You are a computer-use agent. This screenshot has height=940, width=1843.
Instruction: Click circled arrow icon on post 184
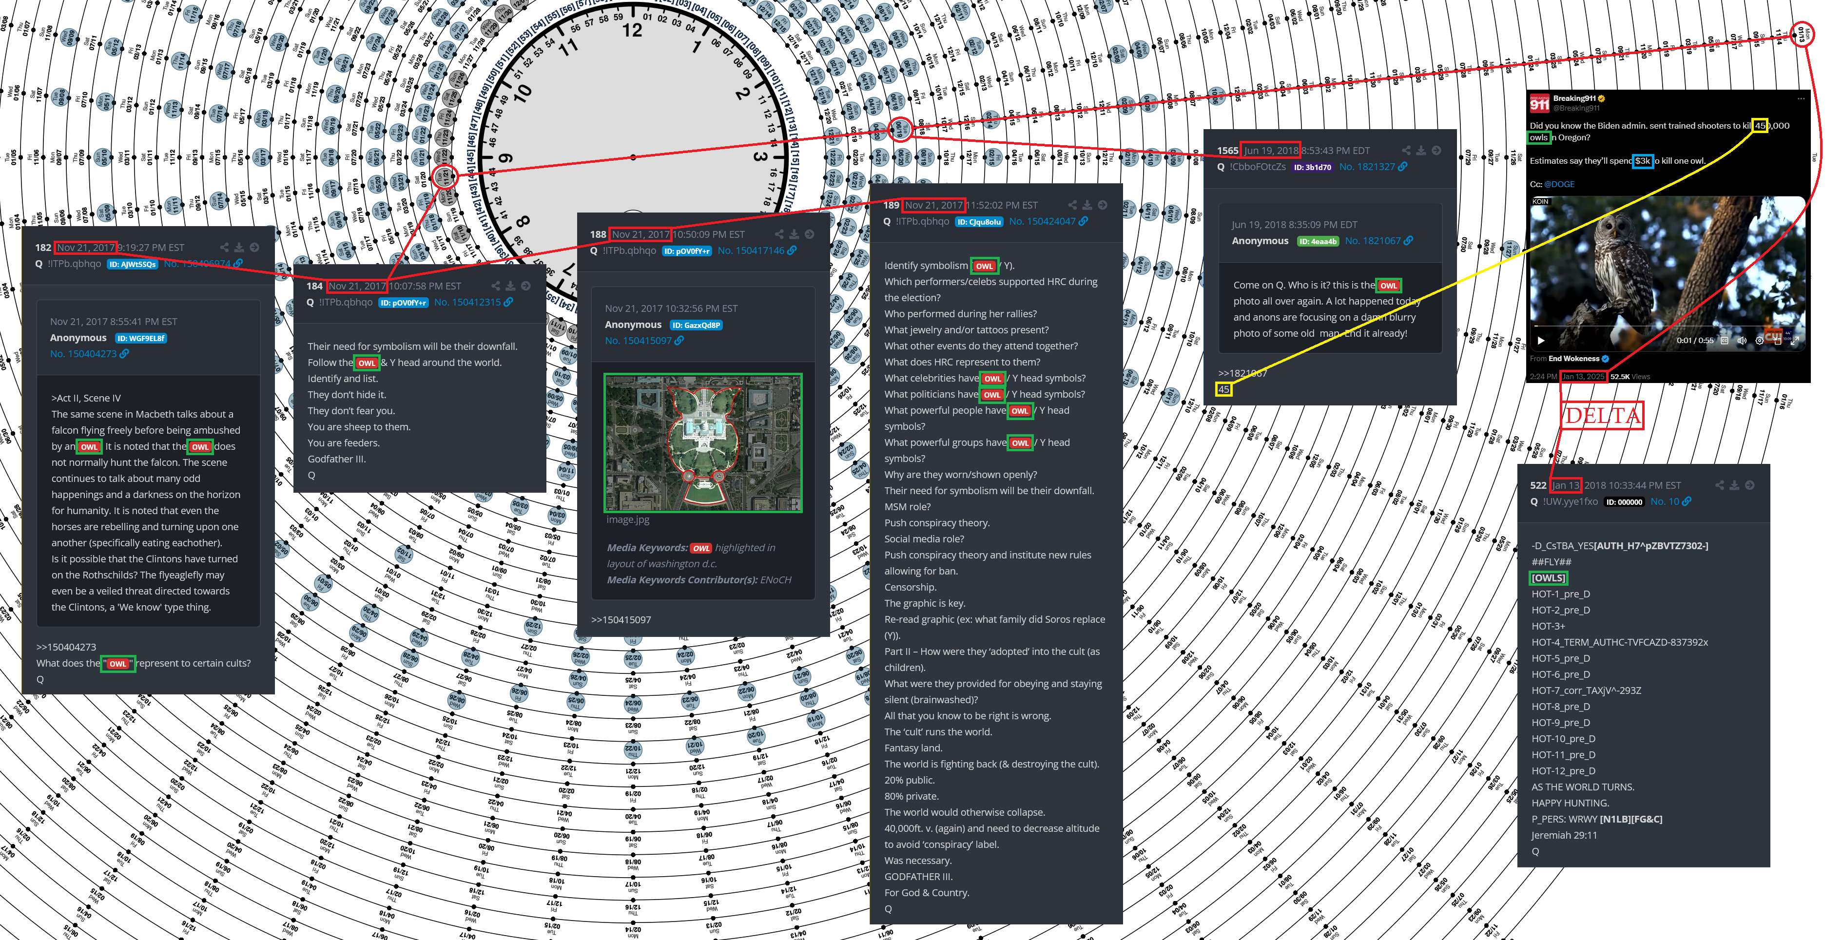[525, 286]
